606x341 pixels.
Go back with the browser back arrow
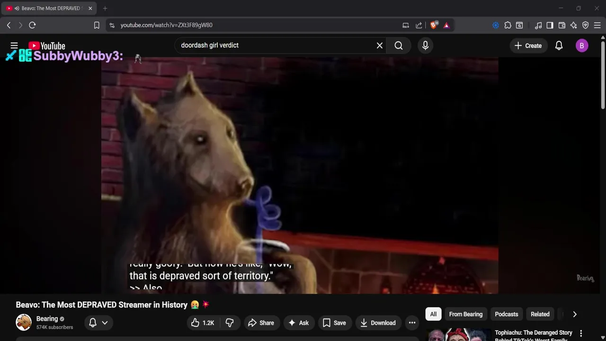pyautogui.click(x=9, y=25)
